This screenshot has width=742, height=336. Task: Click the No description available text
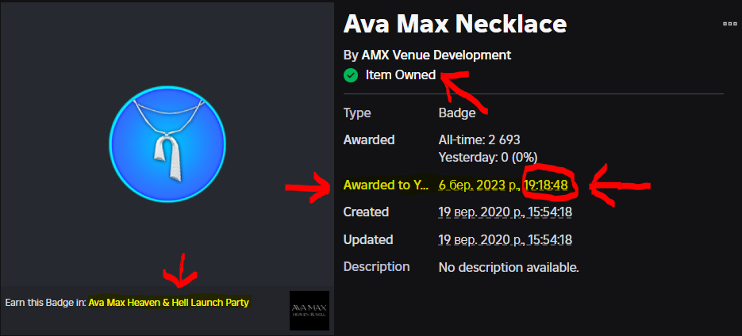[509, 267]
